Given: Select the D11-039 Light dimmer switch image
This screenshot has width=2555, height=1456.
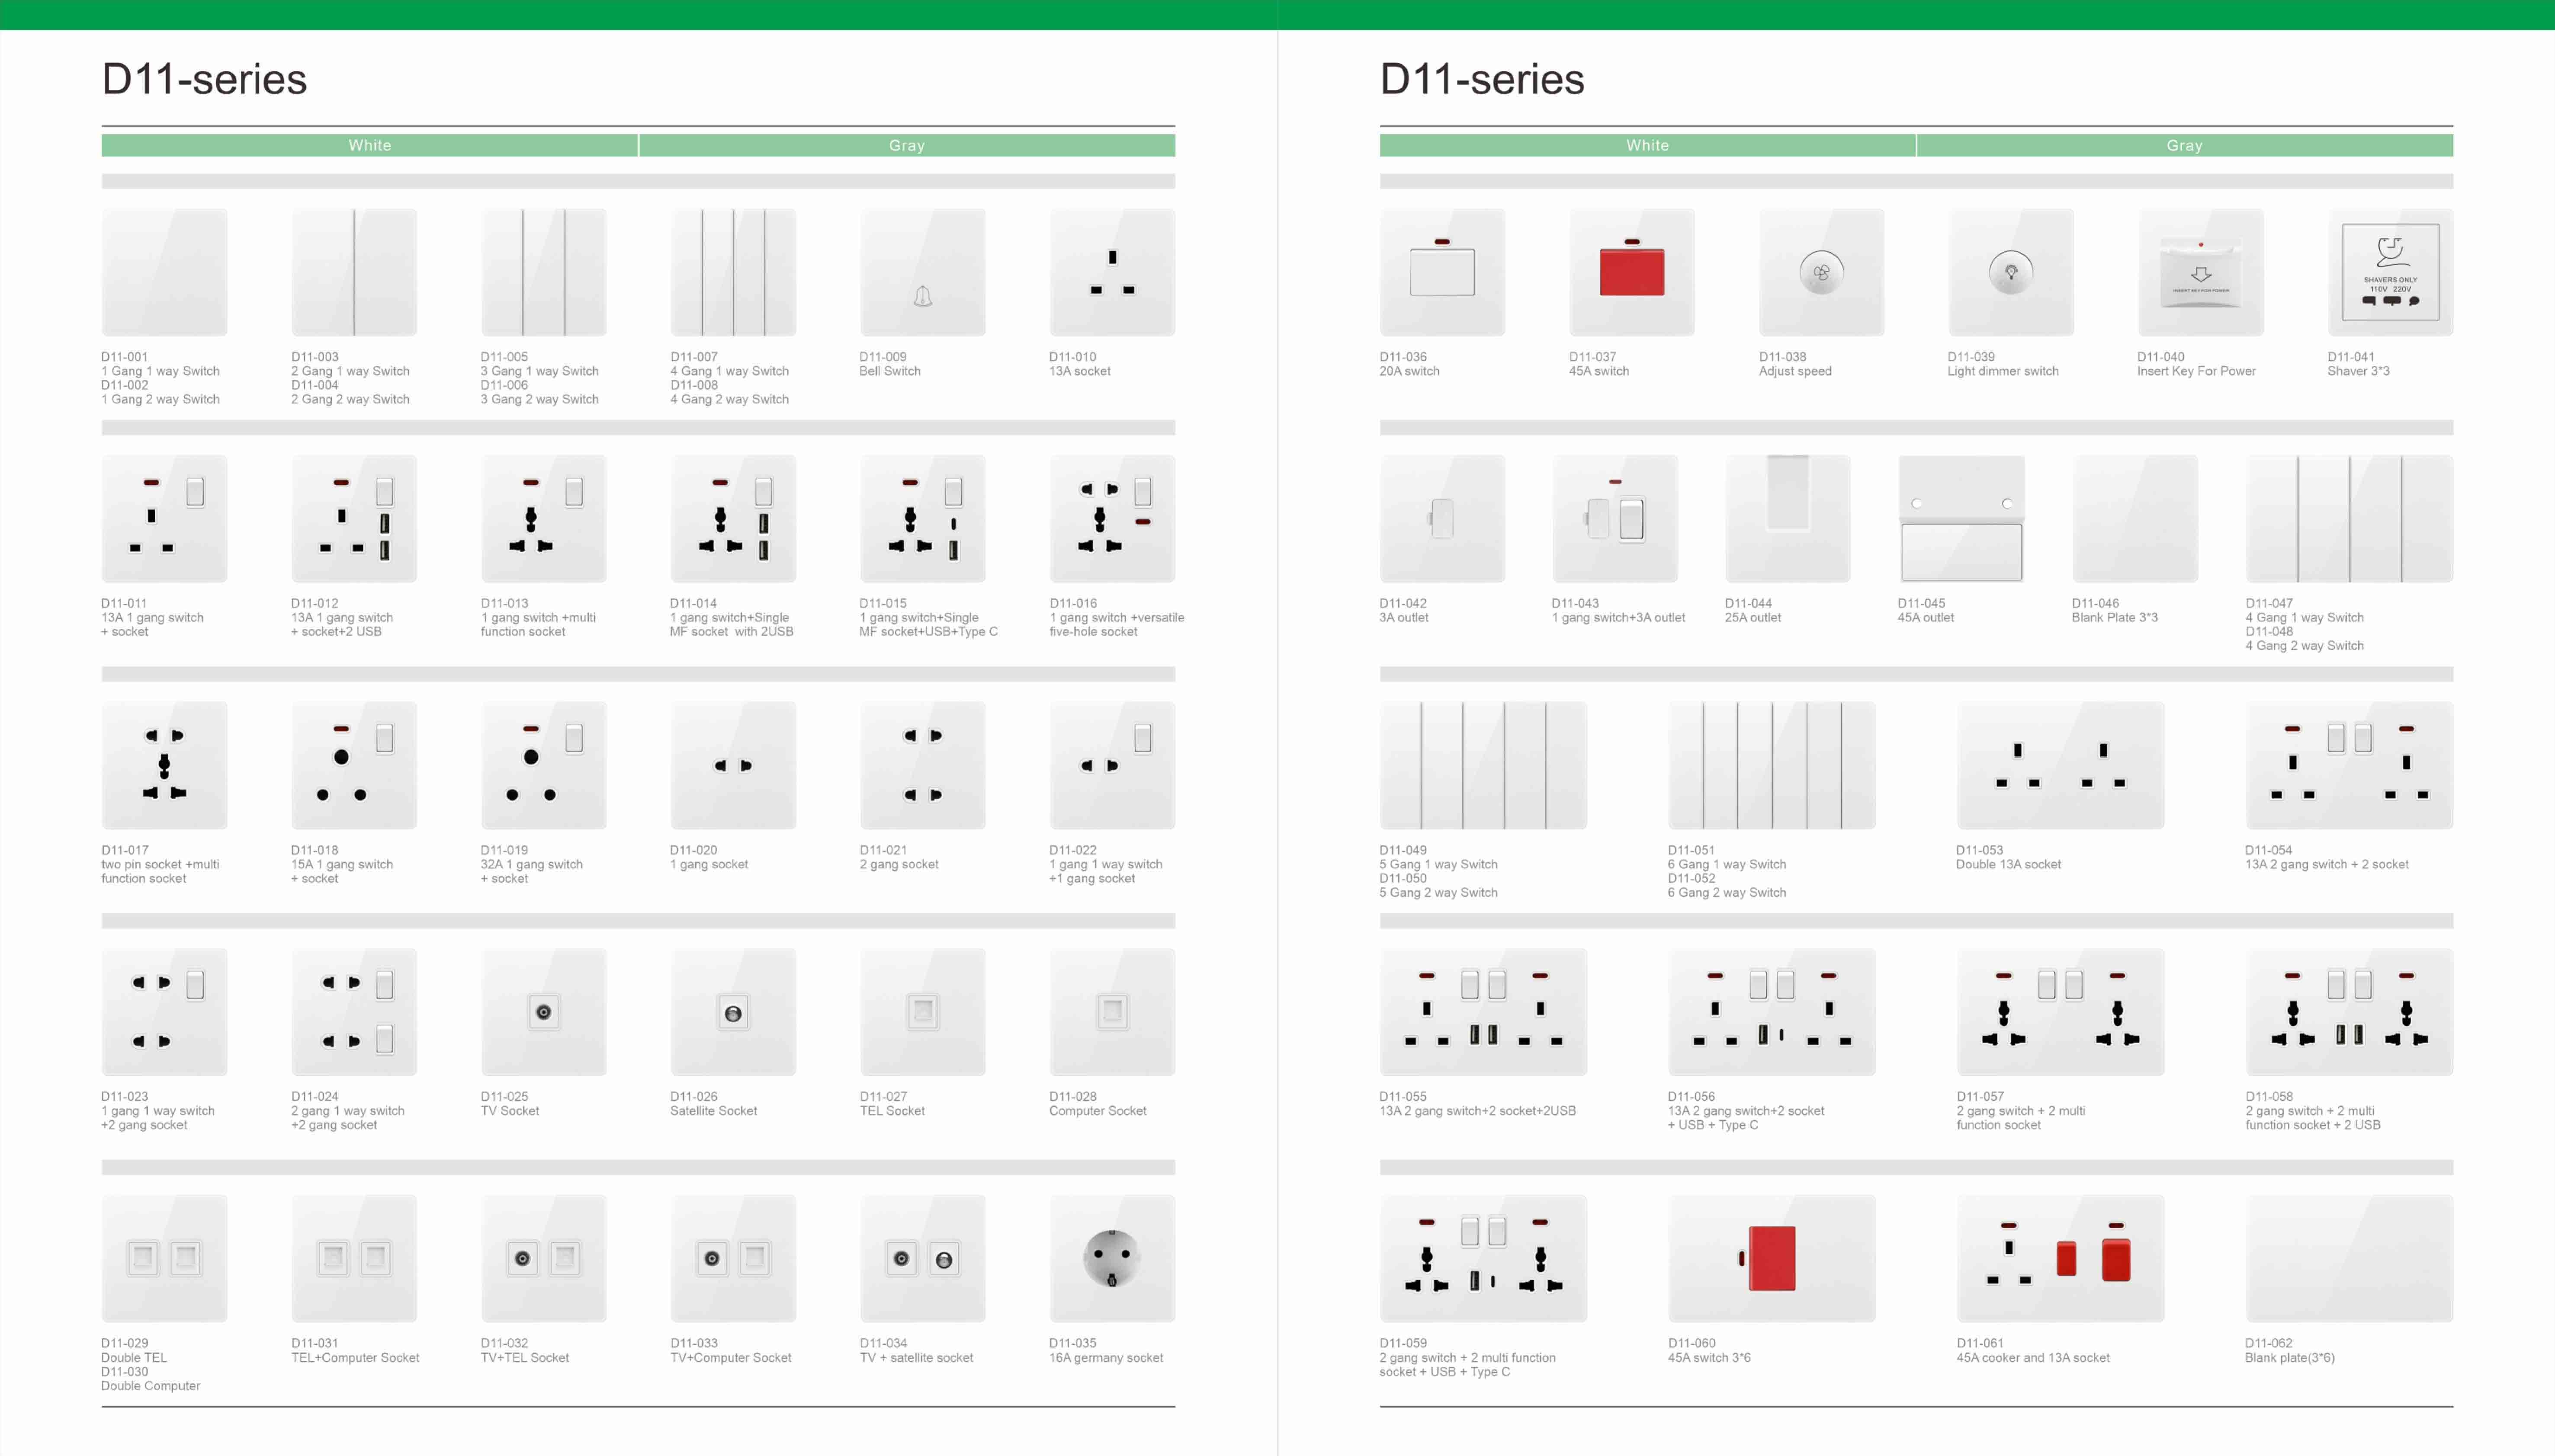Looking at the screenshot, I should (x=2011, y=272).
